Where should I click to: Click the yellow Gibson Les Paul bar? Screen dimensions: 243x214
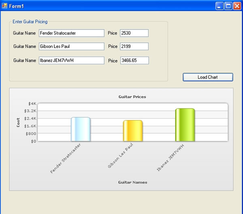click(x=132, y=131)
